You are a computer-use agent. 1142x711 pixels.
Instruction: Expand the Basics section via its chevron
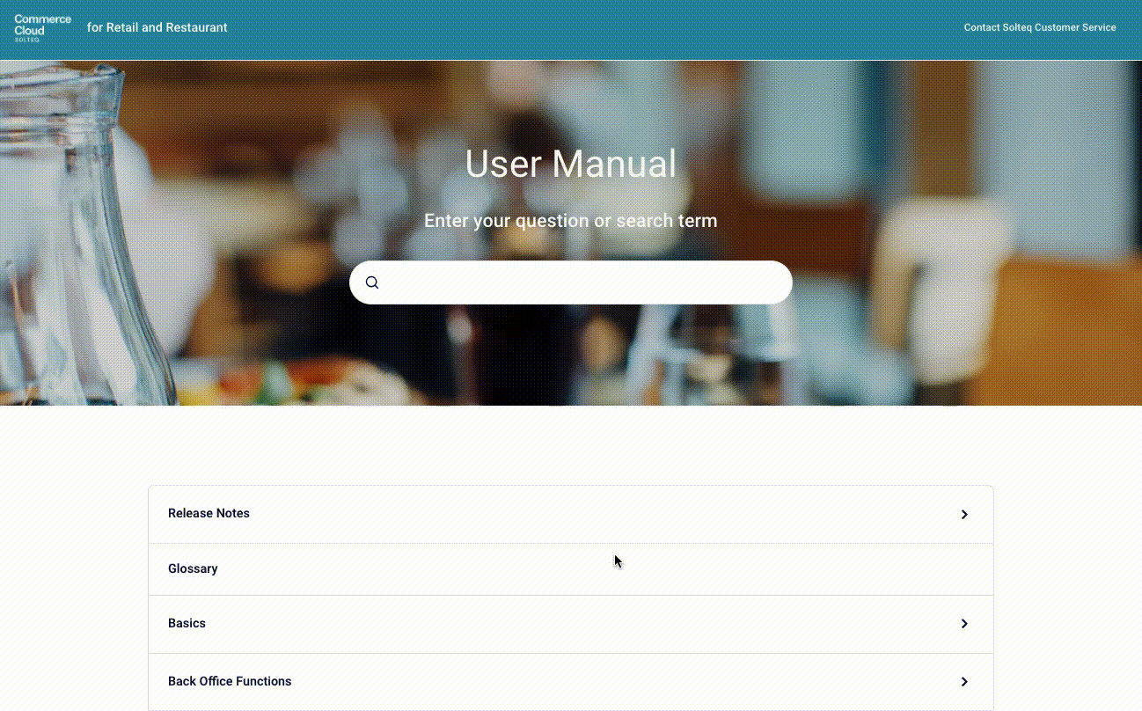(x=964, y=624)
